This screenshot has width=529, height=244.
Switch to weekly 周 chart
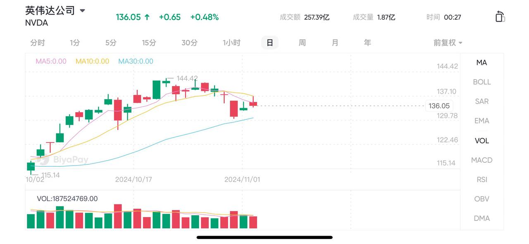302,43
